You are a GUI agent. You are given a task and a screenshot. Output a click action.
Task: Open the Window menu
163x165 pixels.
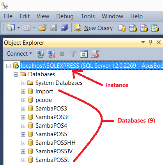click(x=112, y=16)
